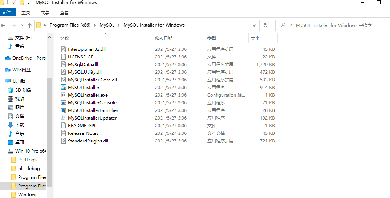Select the PerfLogs folder in tree
390x198 pixels.
[27, 160]
